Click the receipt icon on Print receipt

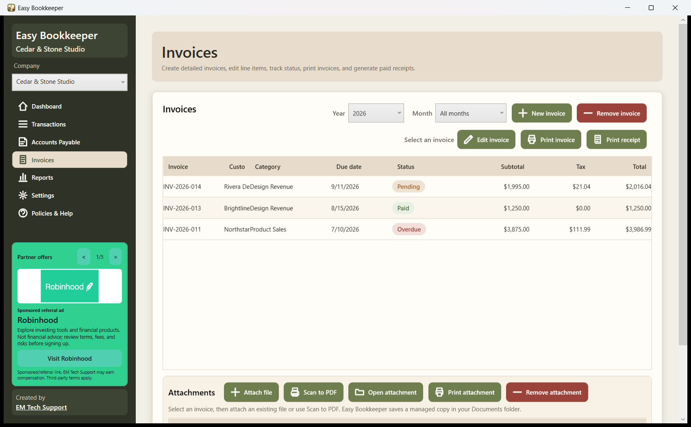[598, 139]
